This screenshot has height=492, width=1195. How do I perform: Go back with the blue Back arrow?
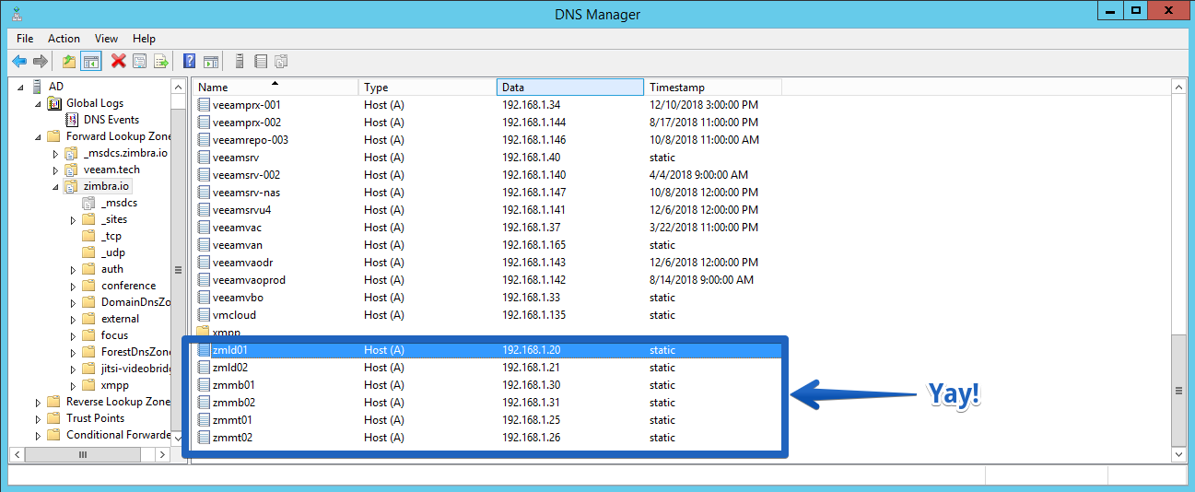(x=18, y=61)
